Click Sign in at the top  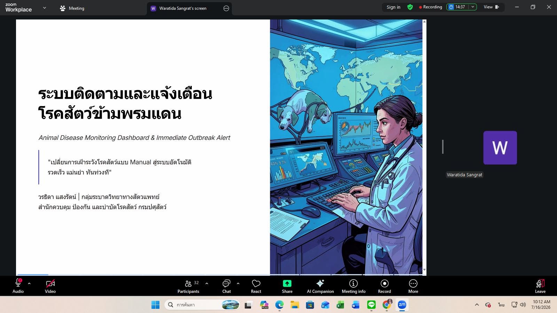[x=393, y=7]
